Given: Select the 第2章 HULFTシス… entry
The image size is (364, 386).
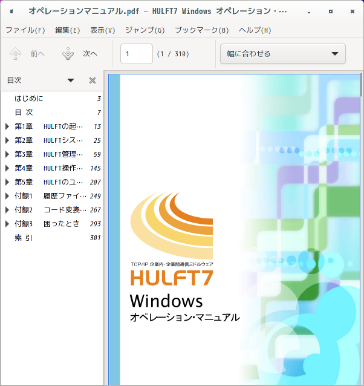Looking at the screenshot, I should tap(52, 140).
